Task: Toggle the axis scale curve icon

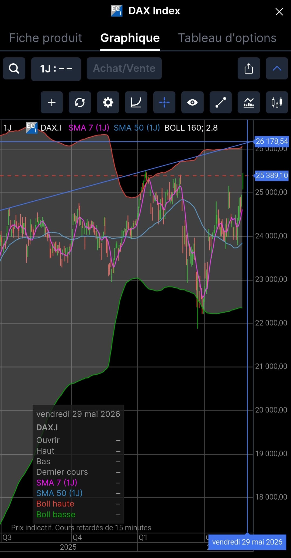Action: pos(136,102)
